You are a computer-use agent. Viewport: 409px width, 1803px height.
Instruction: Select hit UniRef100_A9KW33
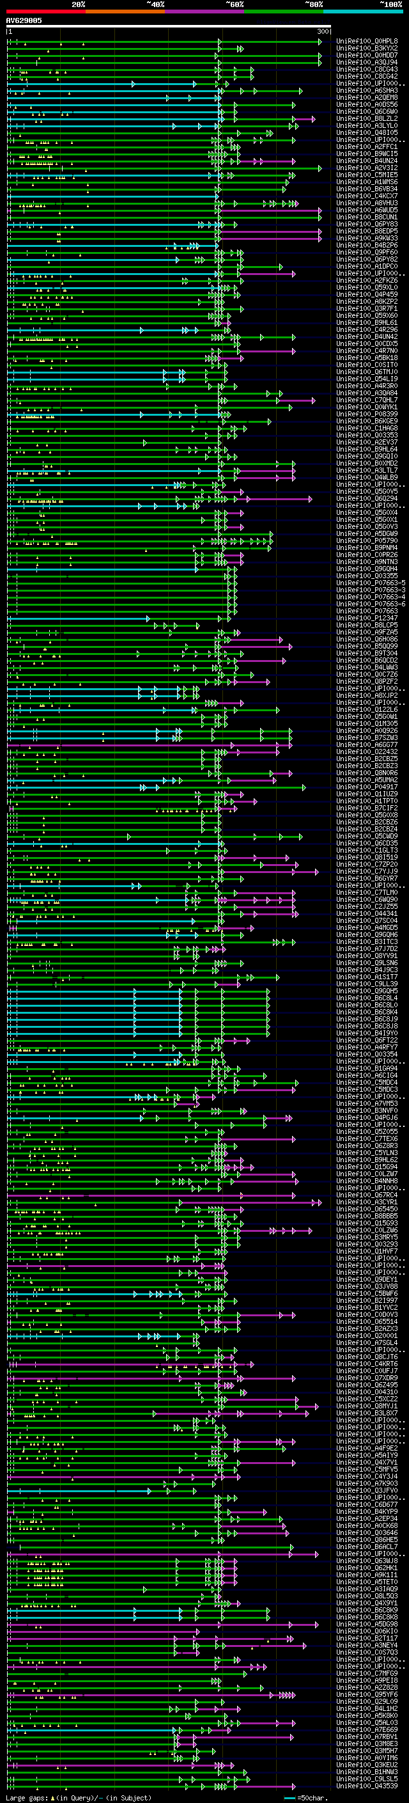[x=367, y=238]
